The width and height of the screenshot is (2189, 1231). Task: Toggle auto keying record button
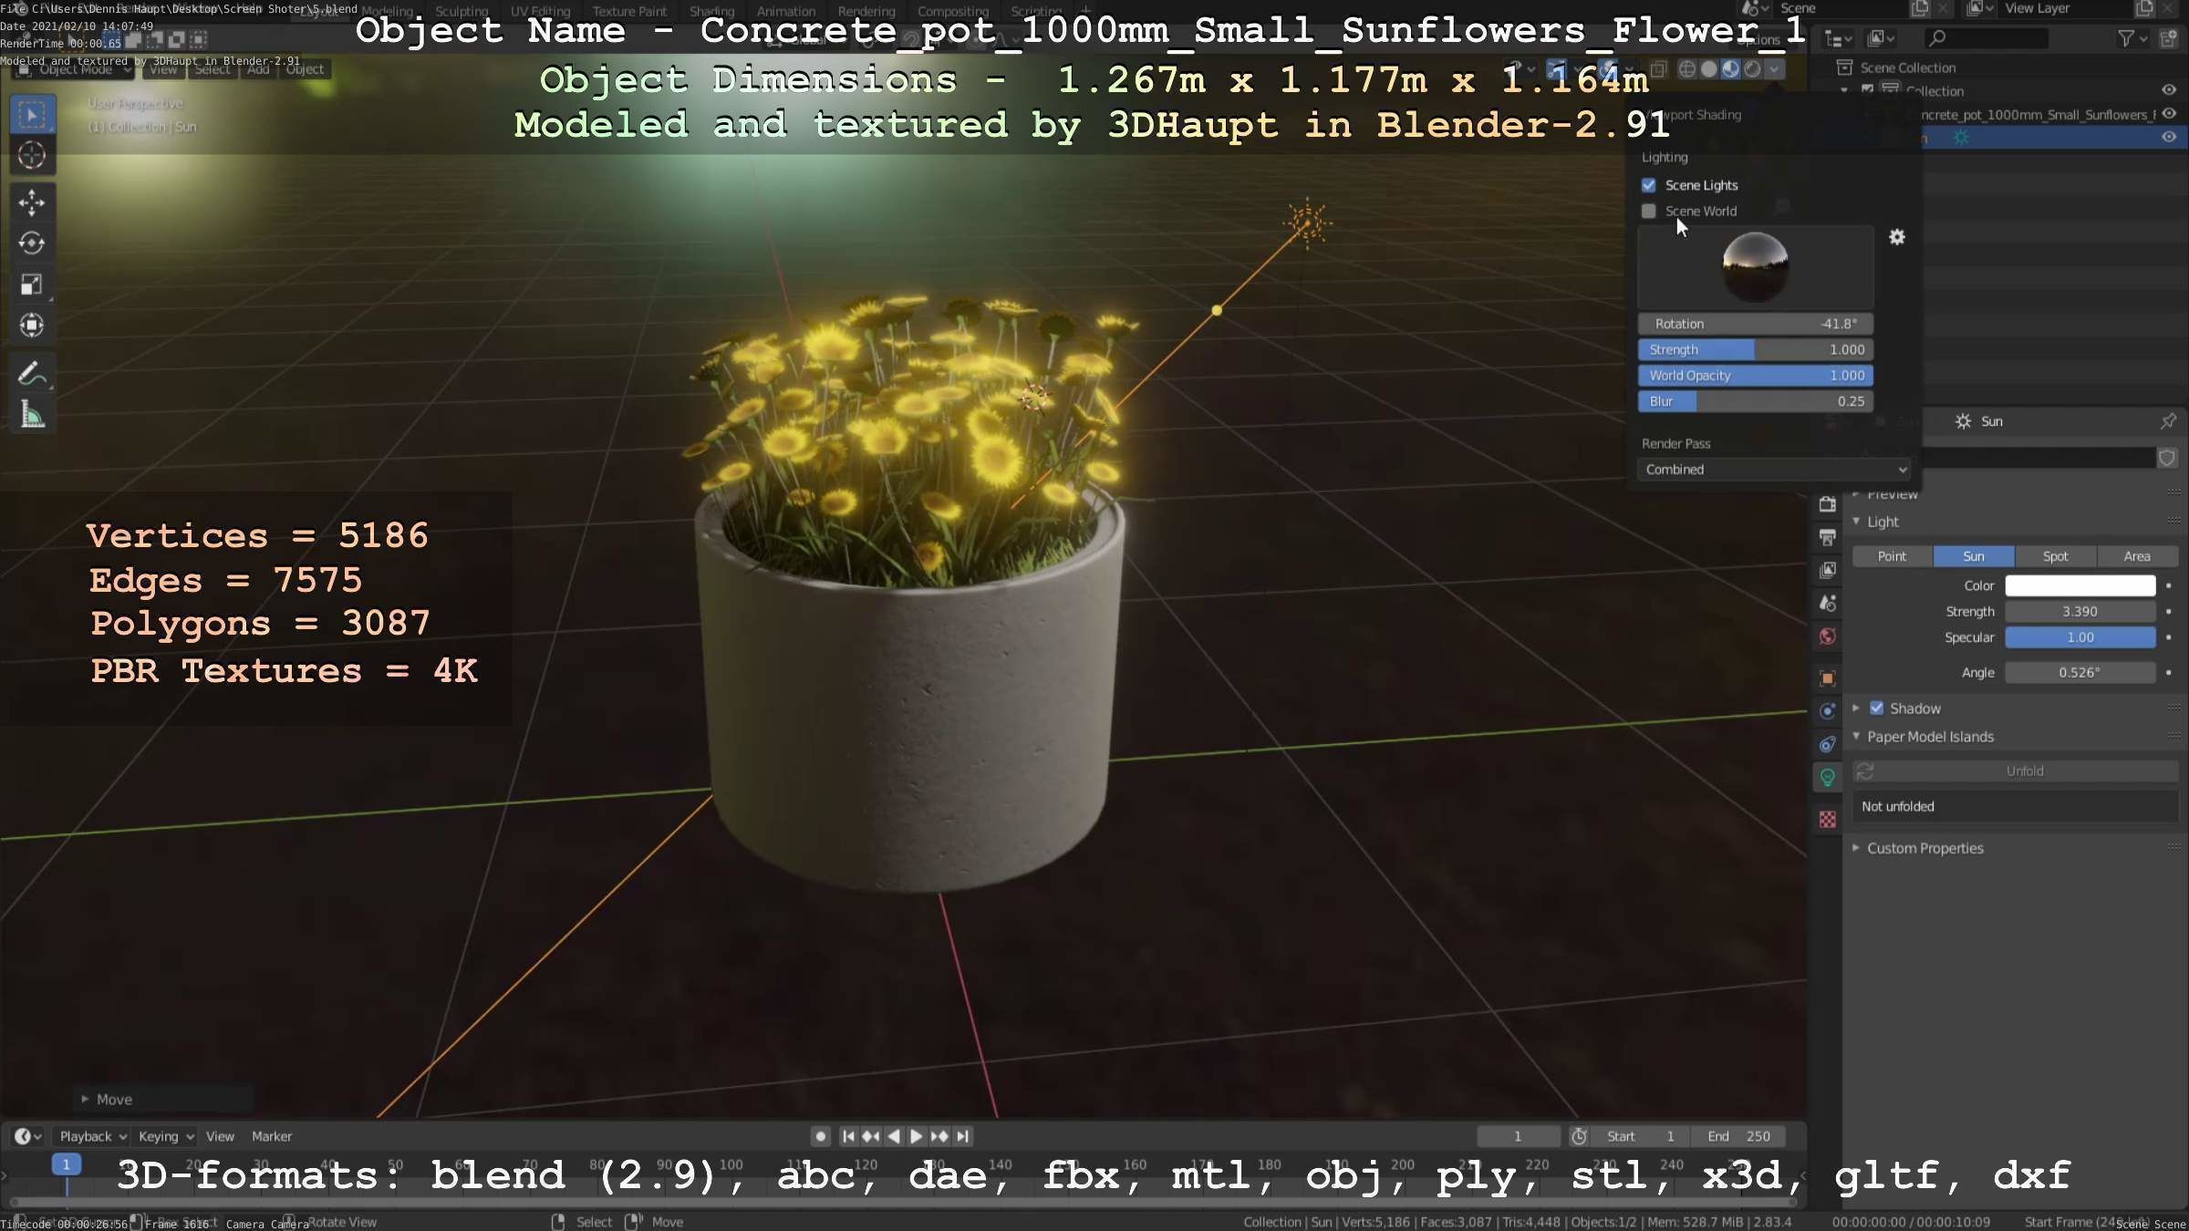(x=820, y=1136)
